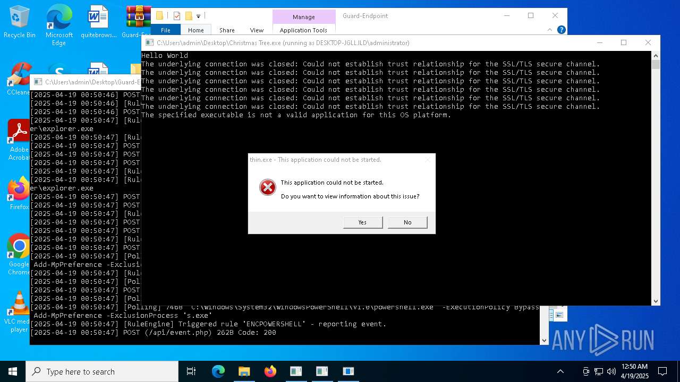Open Firefox from the taskbar

pos(270,371)
